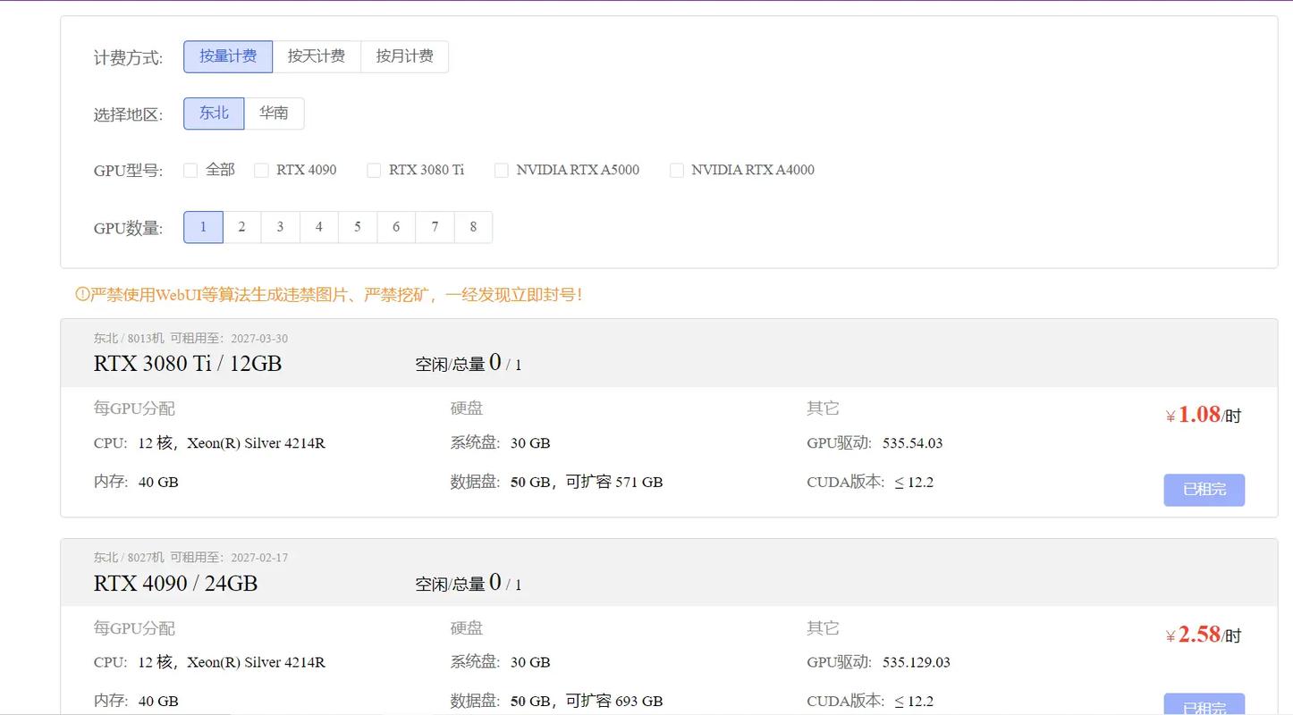Viewport: 1293px width, 715px height.
Task: Click 系统盘 30 GB in RTX 4090 card
Action: click(x=500, y=662)
